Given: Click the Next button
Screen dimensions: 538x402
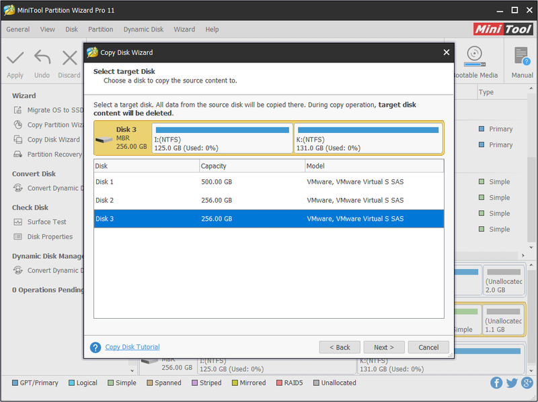Looking at the screenshot, I should pyautogui.click(x=384, y=347).
